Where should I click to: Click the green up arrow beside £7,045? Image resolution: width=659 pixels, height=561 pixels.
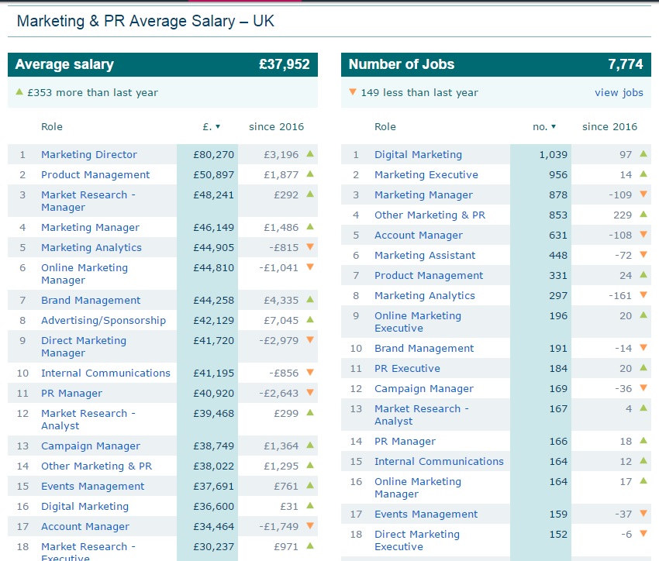310,319
